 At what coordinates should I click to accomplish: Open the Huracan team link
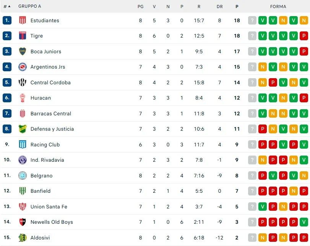coord(41,98)
